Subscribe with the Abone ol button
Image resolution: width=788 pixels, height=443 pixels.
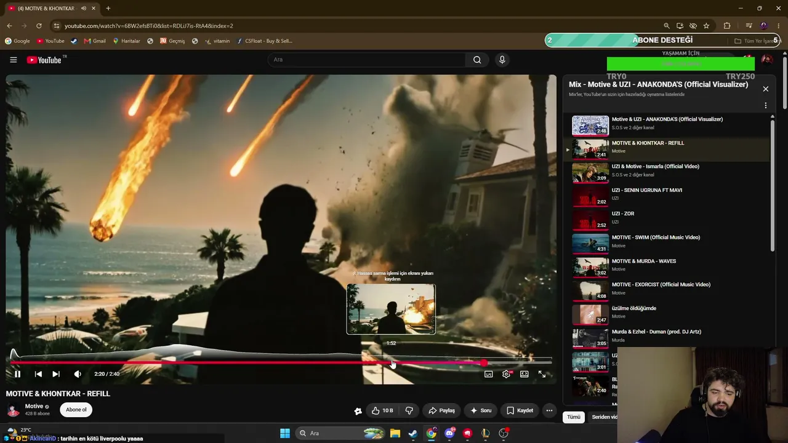[76, 410]
